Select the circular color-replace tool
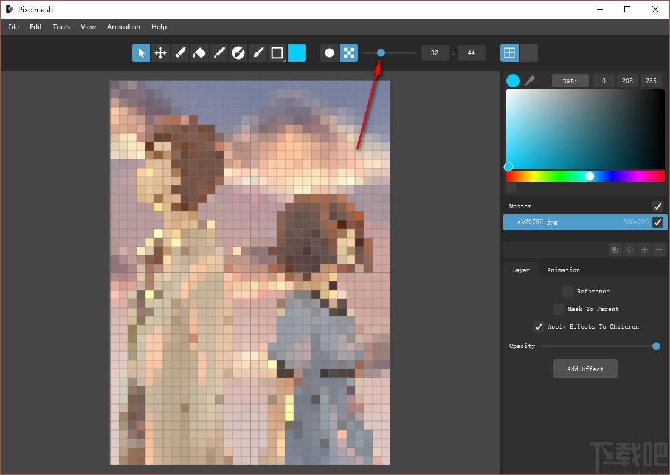This screenshot has height=475, width=670. tap(238, 53)
